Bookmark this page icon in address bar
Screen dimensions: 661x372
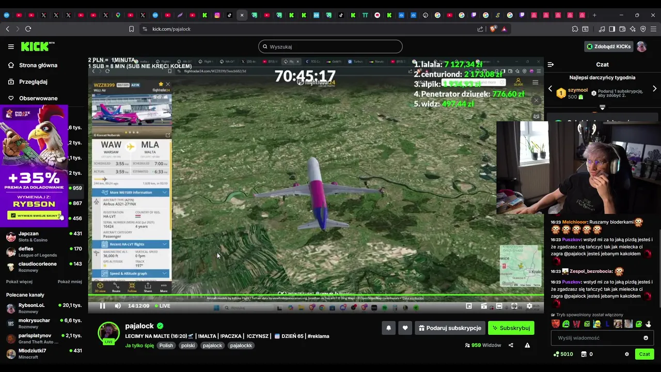click(132, 29)
